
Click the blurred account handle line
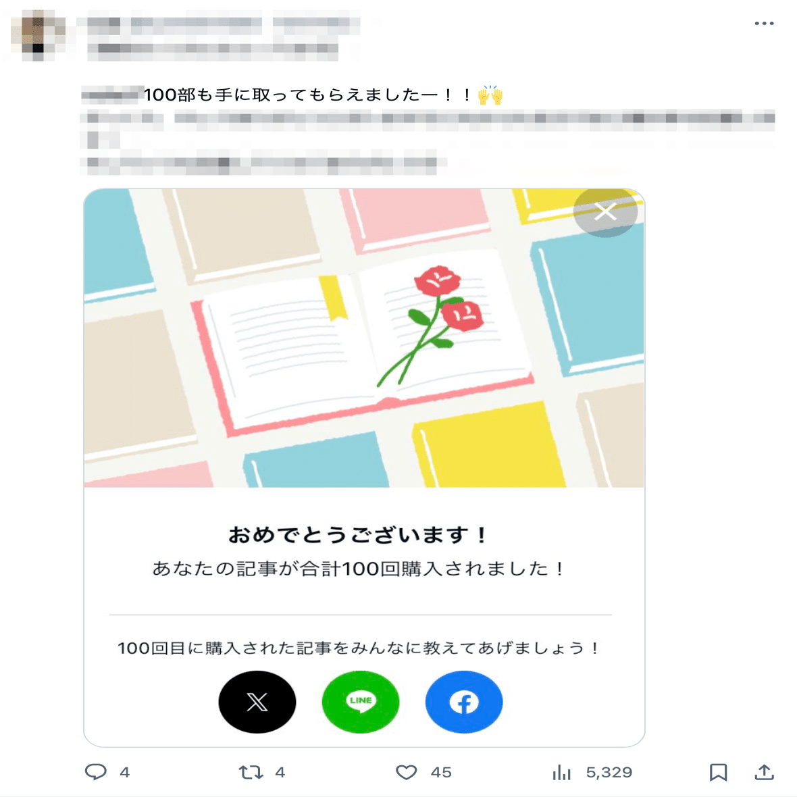tap(213, 50)
